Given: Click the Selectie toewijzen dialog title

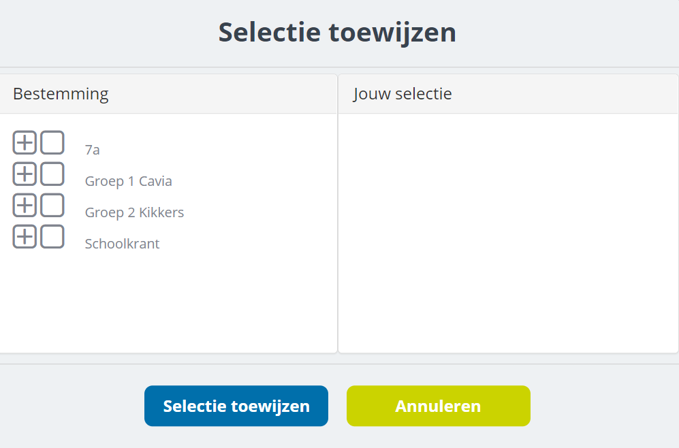Looking at the screenshot, I should [x=337, y=33].
